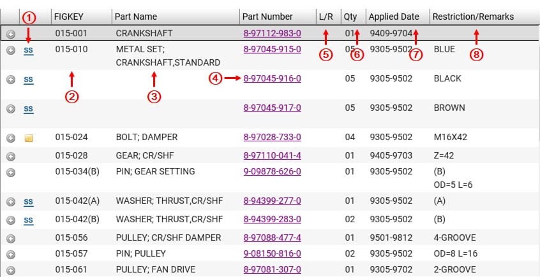
Task: Open SS icon for the BROWN metal set
Action: (x=28, y=109)
